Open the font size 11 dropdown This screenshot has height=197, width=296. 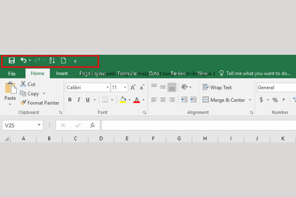(x=125, y=87)
